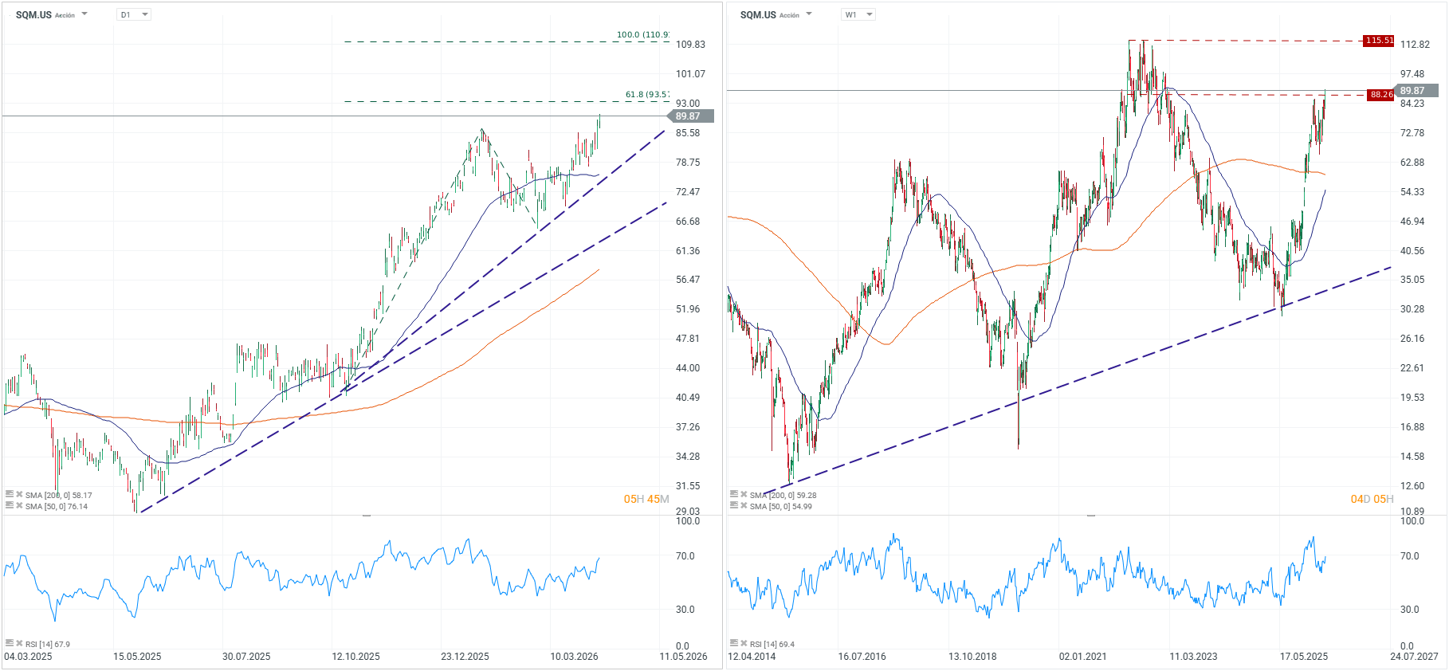Open settings for RSI 14 on weekly chart
Image resolution: width=1449 pixels, height=671 pixels.
[x=734, y=643]
